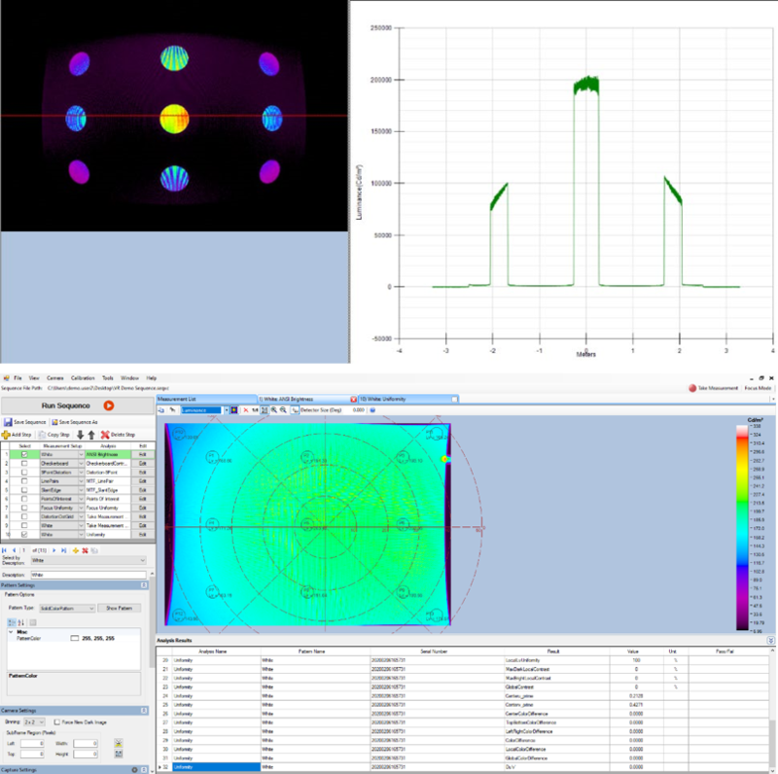Click the zoom in magnifier in the image toolbar
This screenshot has height=774, width=778.
(x=274, y=409)
